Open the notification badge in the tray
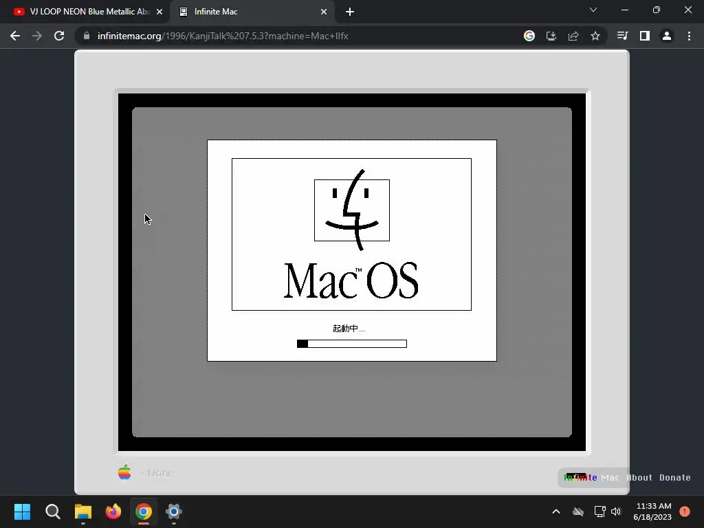Viewport: 704px width, 528px height. click(685, 511)
